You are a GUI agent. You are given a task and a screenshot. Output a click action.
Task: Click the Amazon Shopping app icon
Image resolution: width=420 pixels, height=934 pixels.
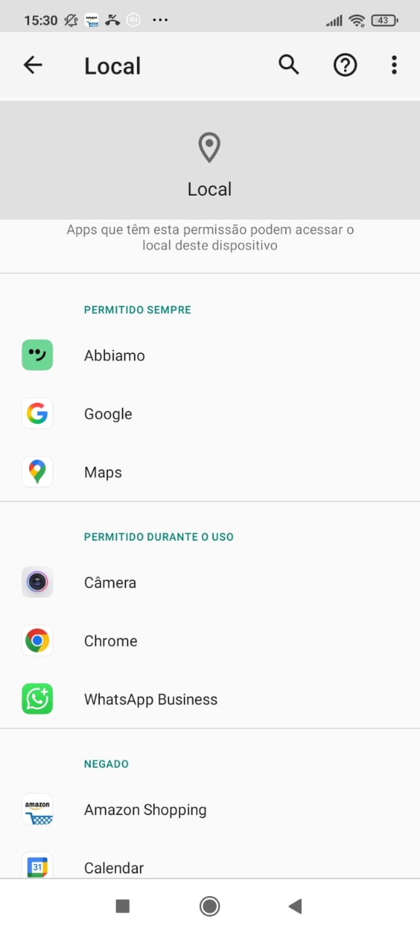(x=37, y=809)
